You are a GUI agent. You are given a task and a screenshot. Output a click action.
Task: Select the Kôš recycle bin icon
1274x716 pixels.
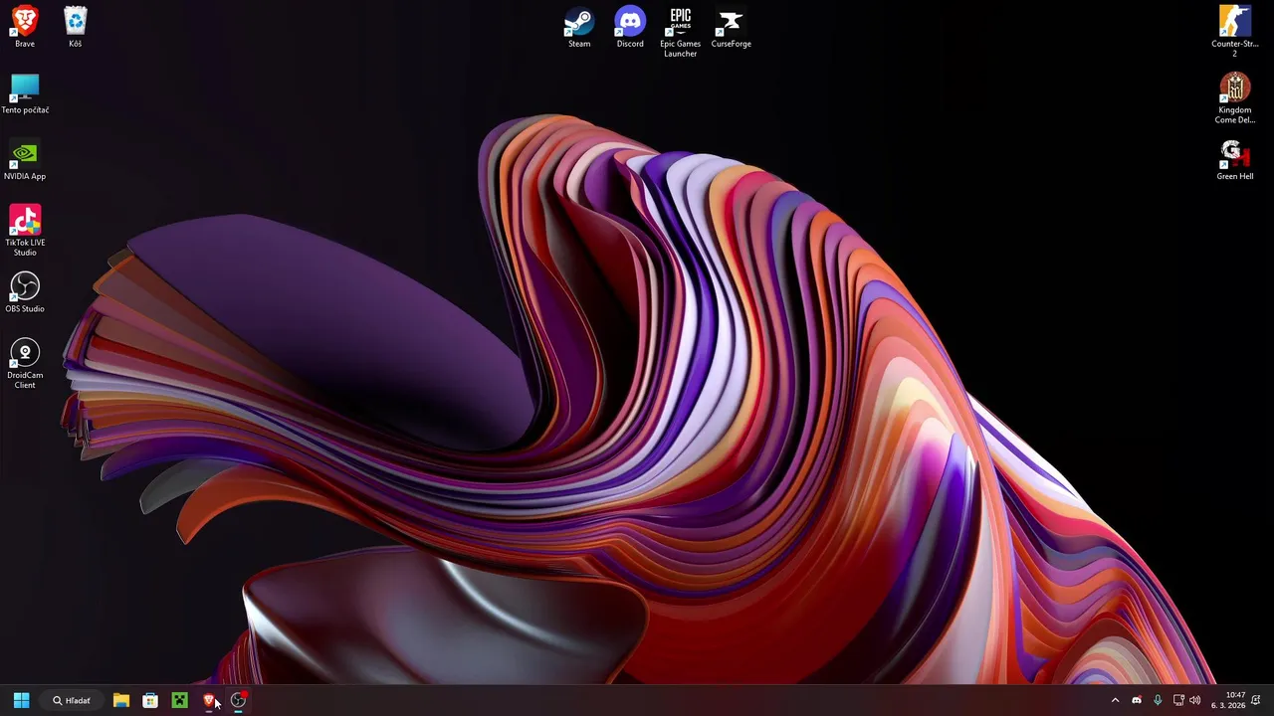pos(75,27)
